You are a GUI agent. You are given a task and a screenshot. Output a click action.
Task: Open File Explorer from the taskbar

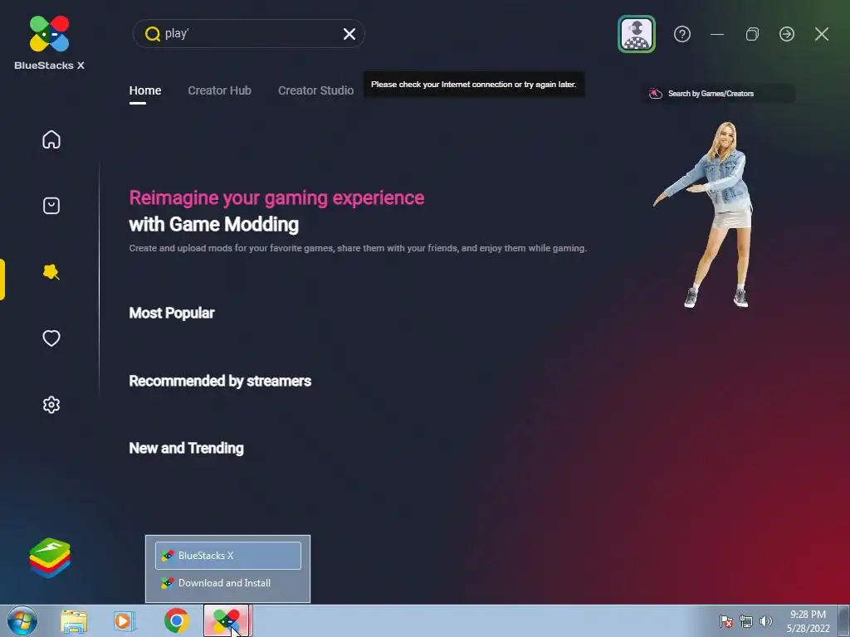click(74, 621)
